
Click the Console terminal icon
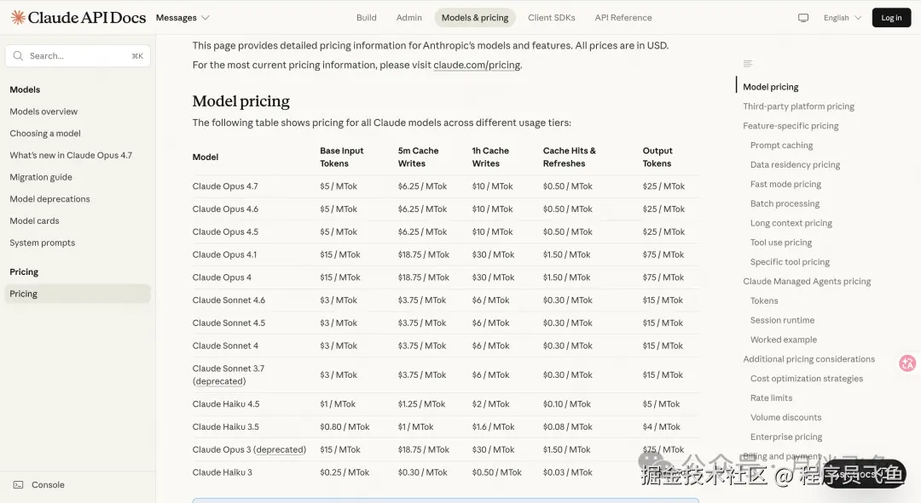(x=18, y=485)
